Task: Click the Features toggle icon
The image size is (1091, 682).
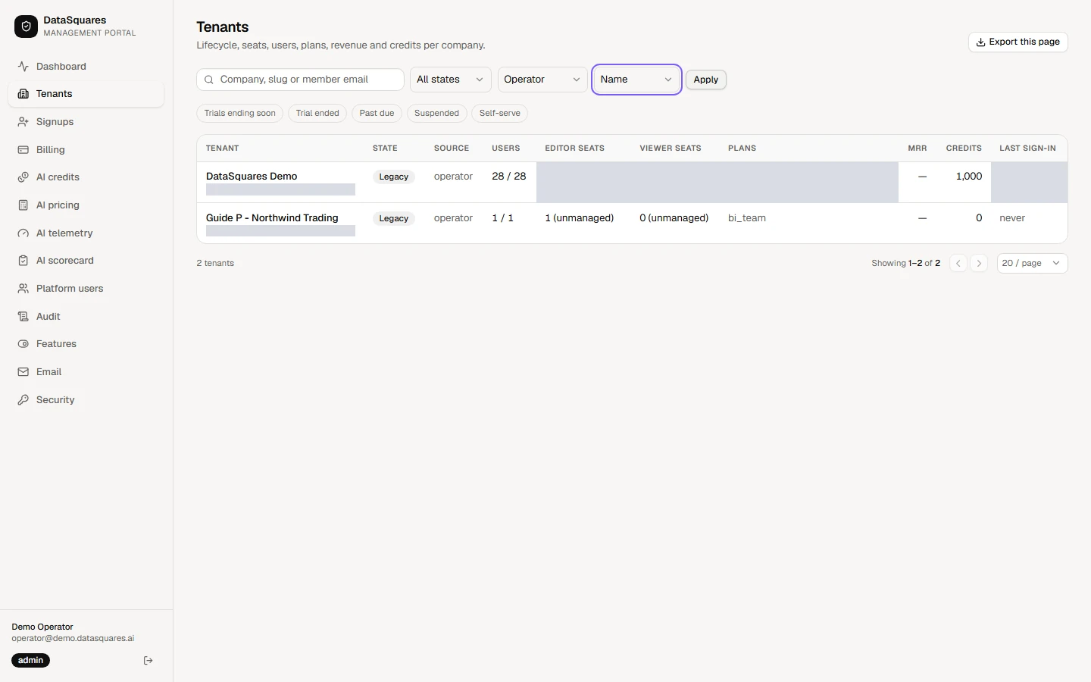Action: tap(23, 344)
